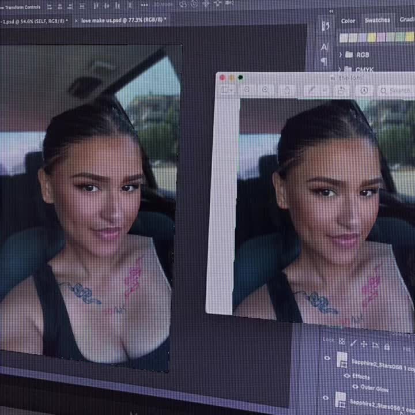The image size is (415, 415).
Task: Toggle the Outer Glow visibility eye
Action: (x=355, y=387)
